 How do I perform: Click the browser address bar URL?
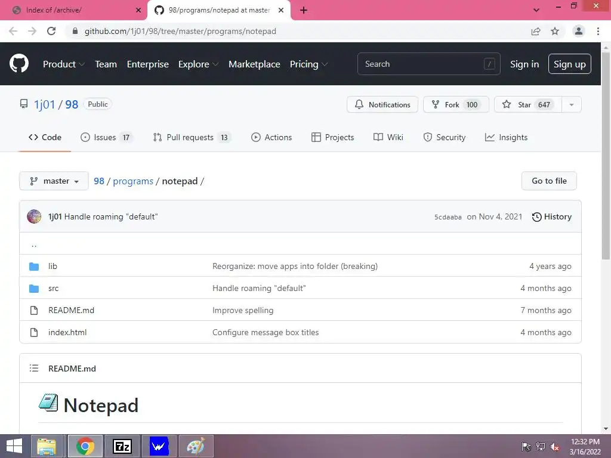point(180,31)
